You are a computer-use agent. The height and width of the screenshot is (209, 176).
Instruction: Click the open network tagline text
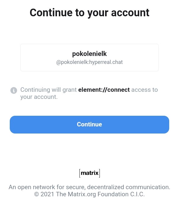[89, 187]
